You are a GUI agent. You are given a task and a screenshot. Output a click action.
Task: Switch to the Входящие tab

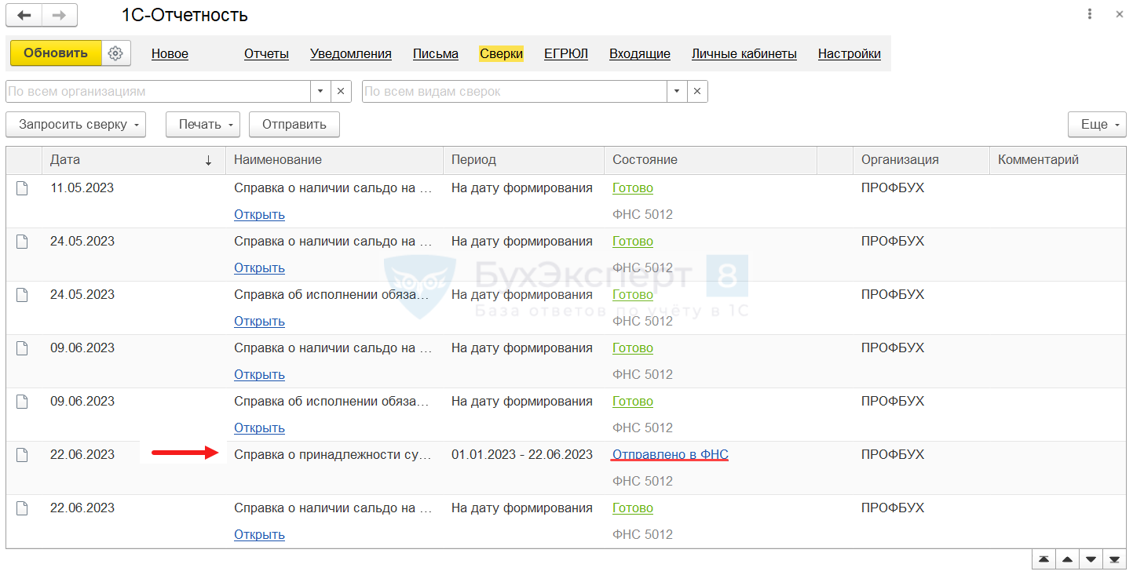click(x=640, y=53)
